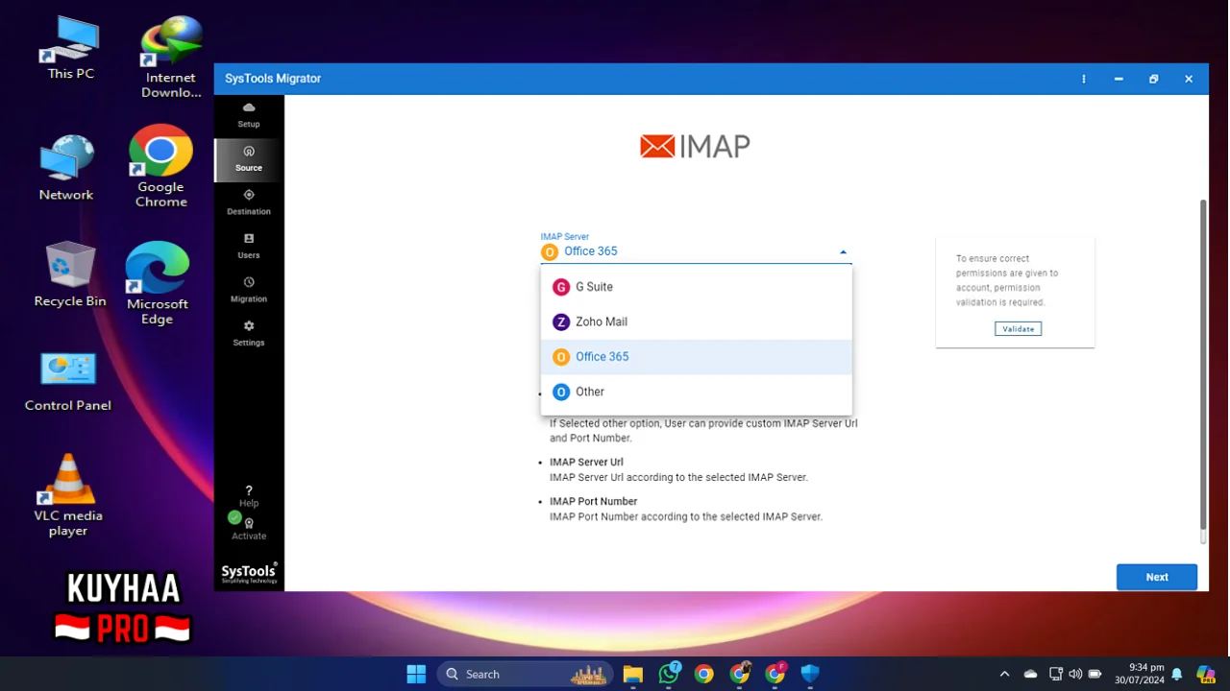
Task: Choose G Suite from IMAP server list
Action: point(697,287)
